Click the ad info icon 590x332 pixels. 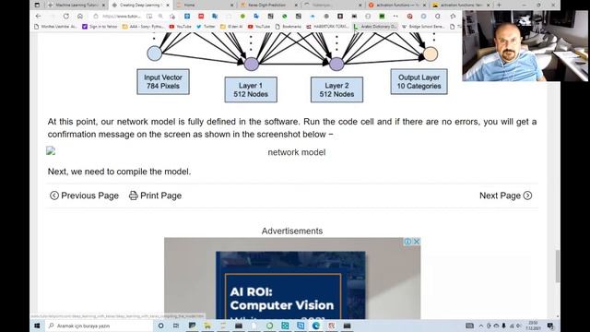click(407, 242)
